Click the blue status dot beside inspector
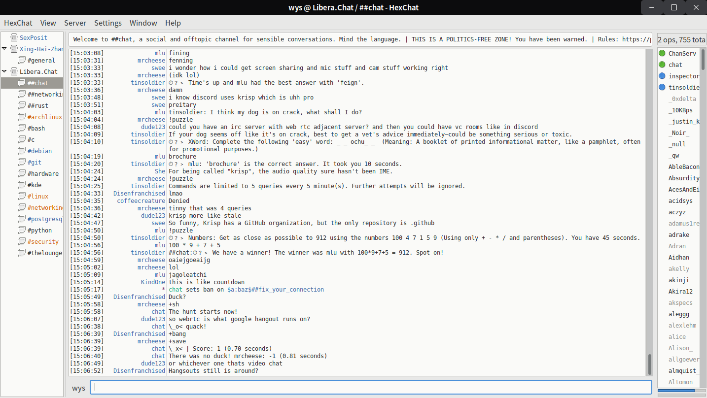 (x=662, y=76)
